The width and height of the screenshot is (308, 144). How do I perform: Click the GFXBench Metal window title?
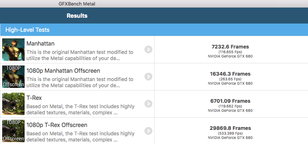coord(77,4)
